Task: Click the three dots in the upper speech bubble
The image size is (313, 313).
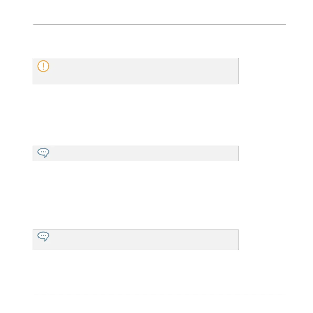Action: [43, 152]
